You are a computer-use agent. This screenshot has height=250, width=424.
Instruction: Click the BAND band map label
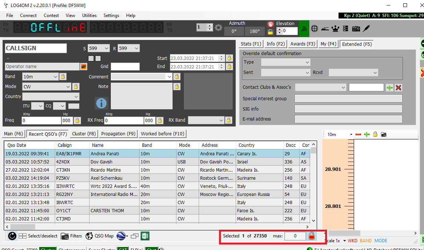coord(366,240)
